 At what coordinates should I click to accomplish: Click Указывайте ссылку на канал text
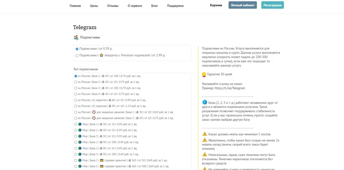tap(222, 84)
